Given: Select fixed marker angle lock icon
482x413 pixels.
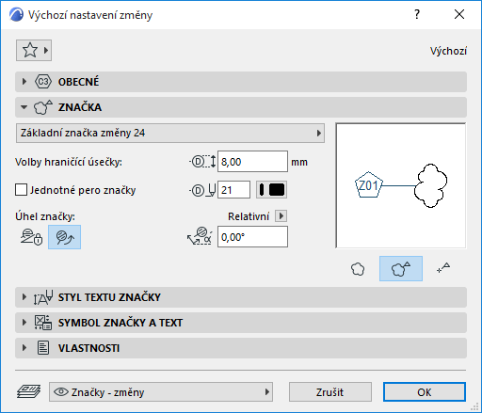Looking at the screenshot, I should (31, 237).
